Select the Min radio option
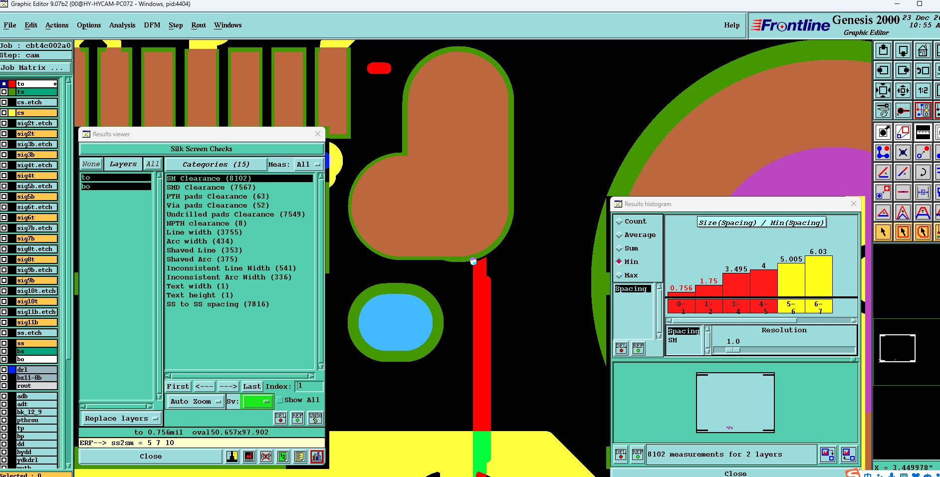This screenshot has height=477, width=940. pyautogui.click(x=627, y=262)
